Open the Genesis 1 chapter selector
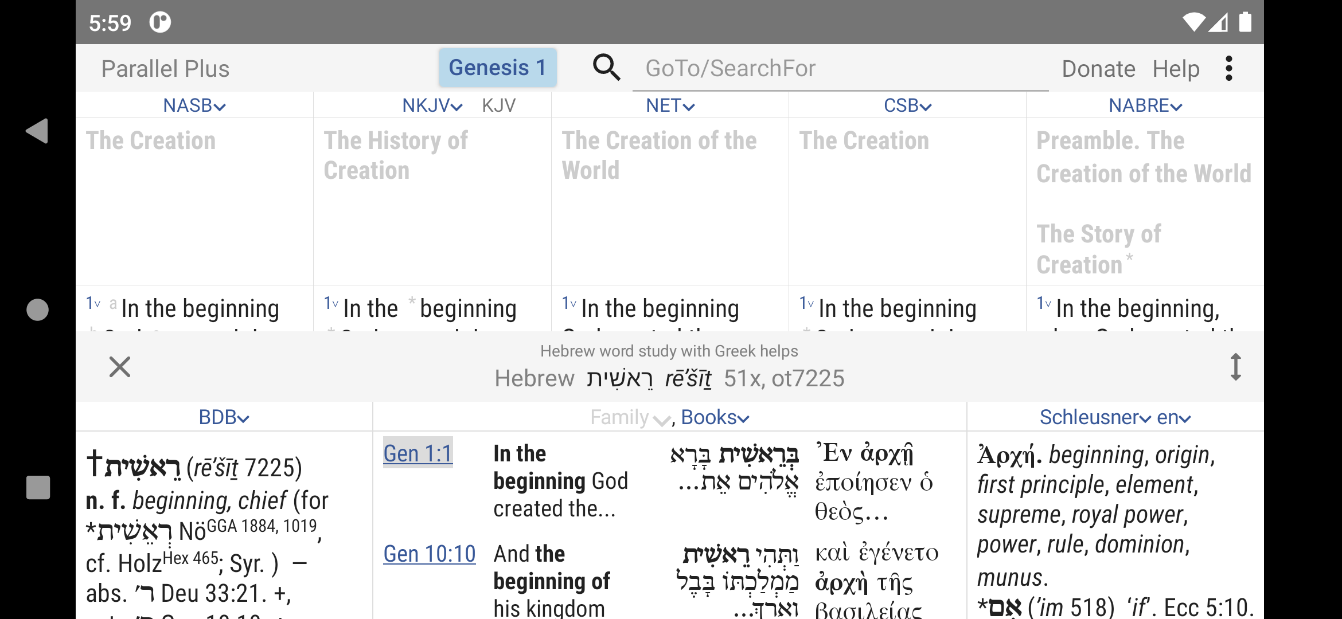The height and width of the screenshot is (619, 1342). (497, 68)
